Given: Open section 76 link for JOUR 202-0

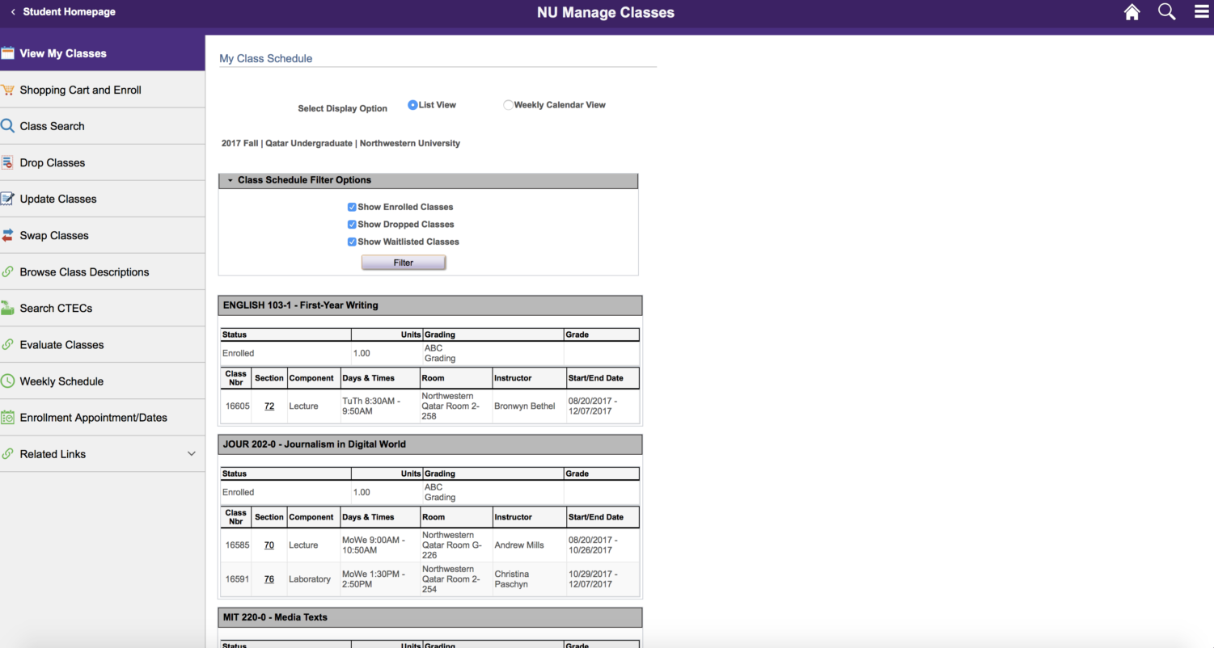Looking at the screenshot, I should point(269,579).
